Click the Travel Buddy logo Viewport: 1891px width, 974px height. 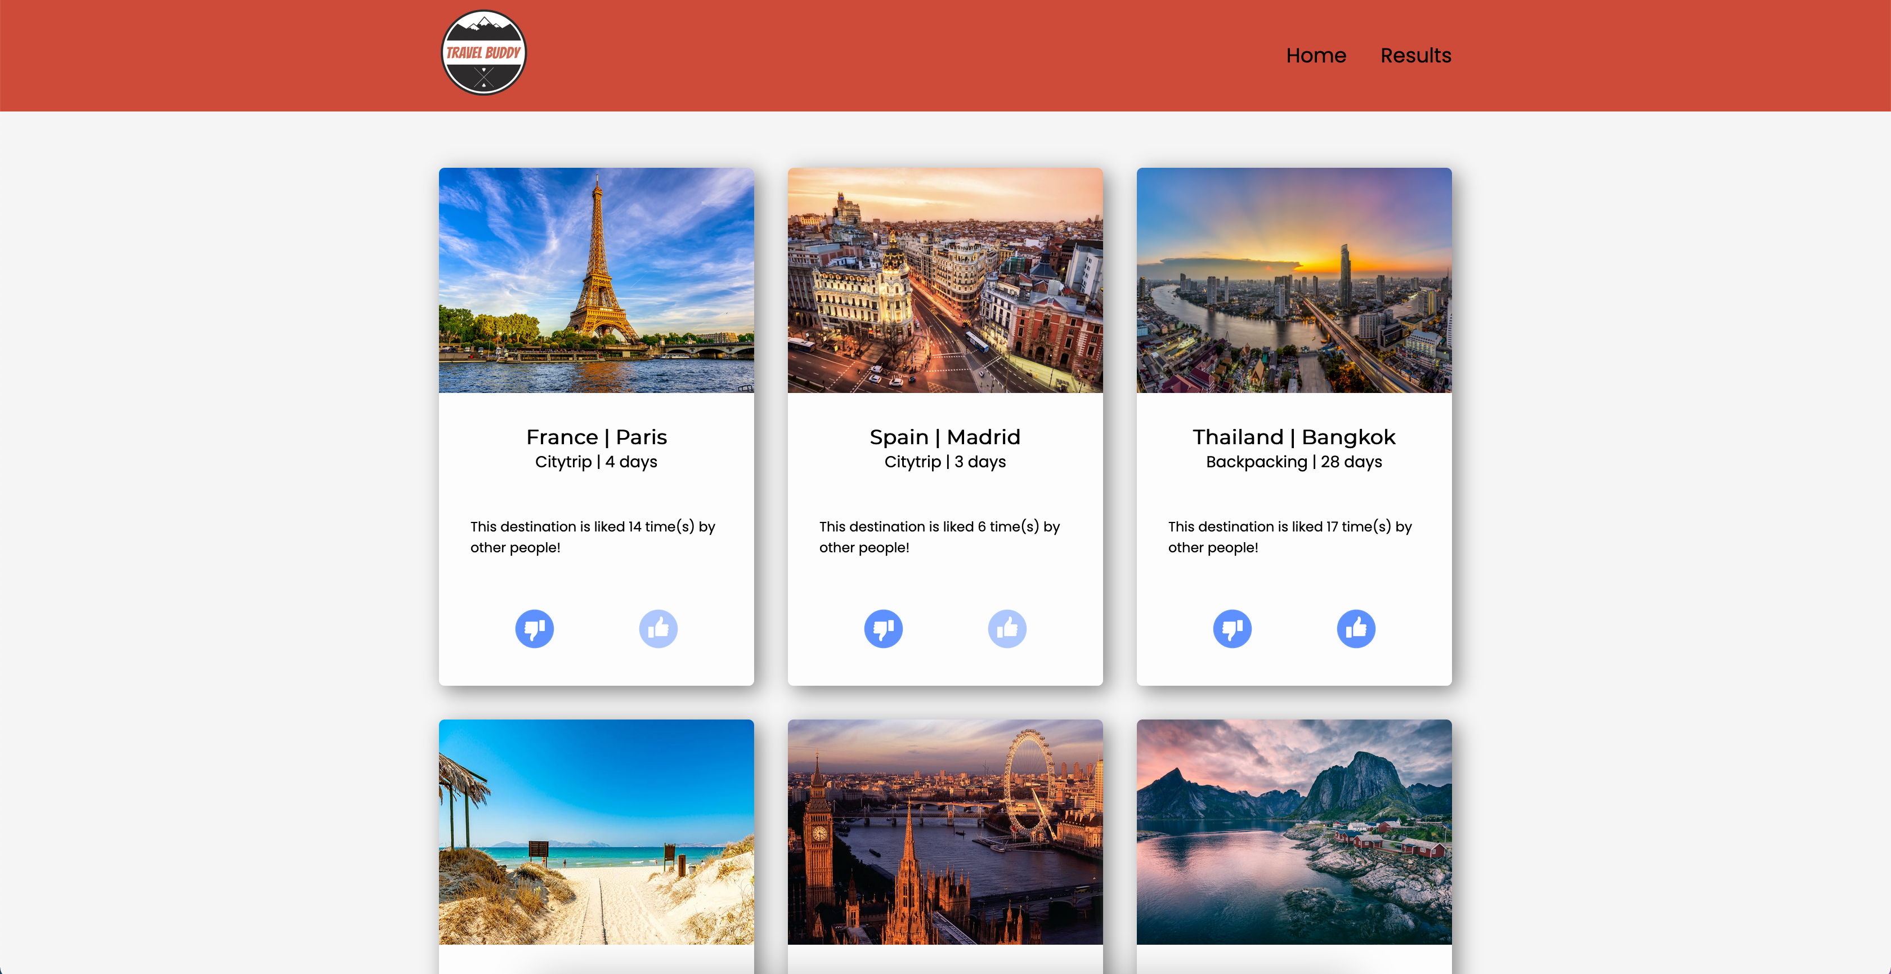(x=483, y=53)
